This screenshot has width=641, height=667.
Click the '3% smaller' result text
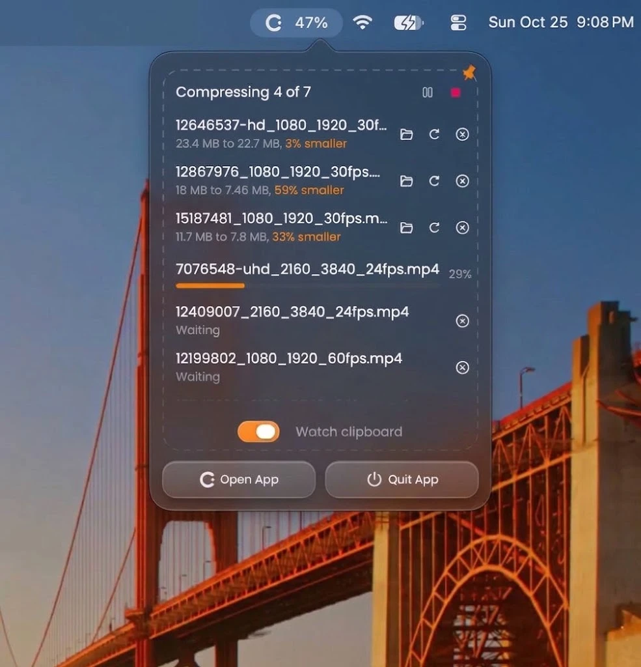tap(316, 144)
